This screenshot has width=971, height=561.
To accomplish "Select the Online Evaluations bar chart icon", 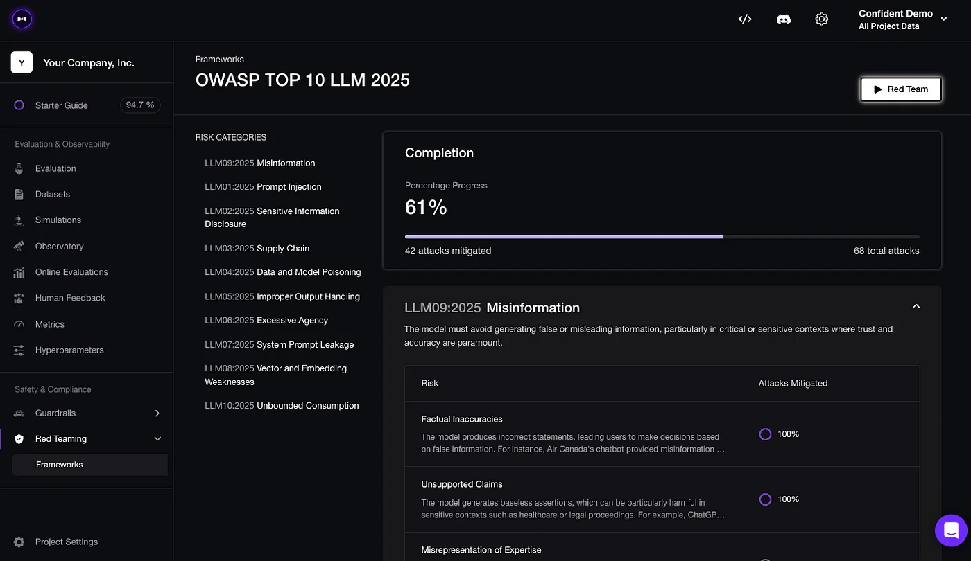I will click(19, 271).
